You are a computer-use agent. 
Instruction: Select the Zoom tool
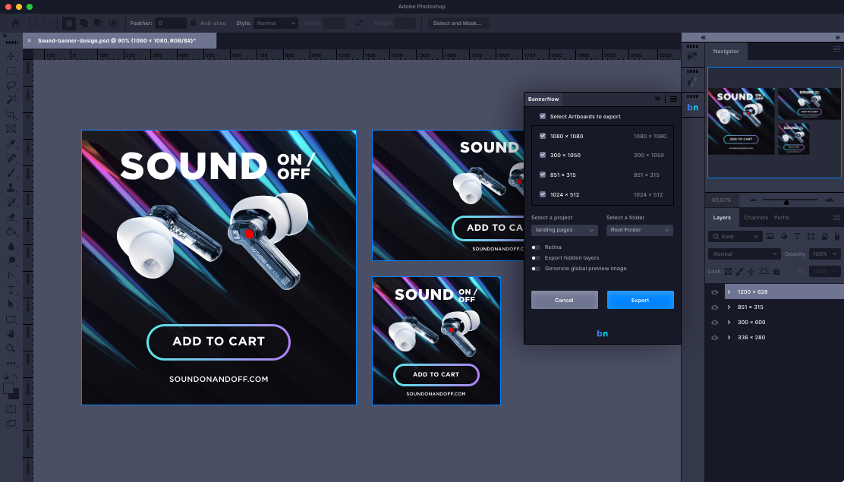pyautogui.click(x=11, y=348)
